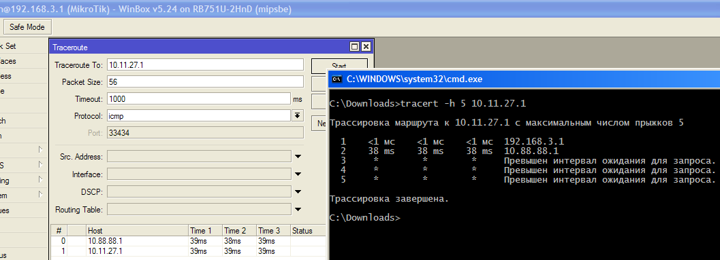Click the DSCP field

click(199, 192)
